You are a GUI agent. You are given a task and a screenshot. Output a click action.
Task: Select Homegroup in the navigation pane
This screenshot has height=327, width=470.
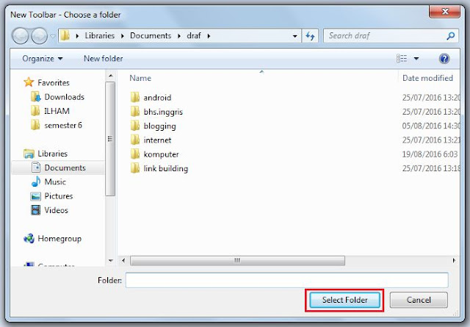(59, 239)
